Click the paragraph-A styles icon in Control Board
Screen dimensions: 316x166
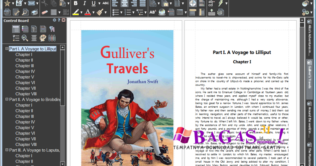tap(52, 29)
